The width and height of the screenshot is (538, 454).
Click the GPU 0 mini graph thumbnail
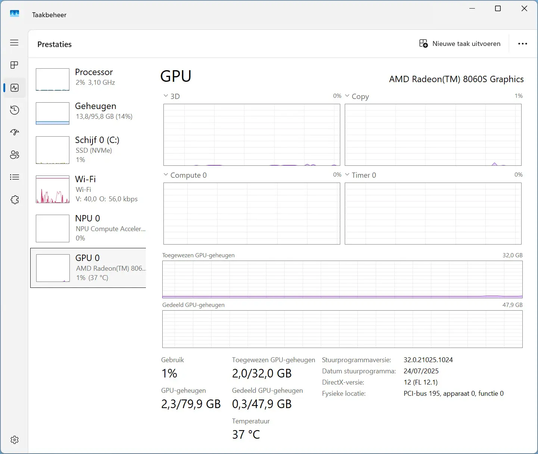tap(53, 268)
